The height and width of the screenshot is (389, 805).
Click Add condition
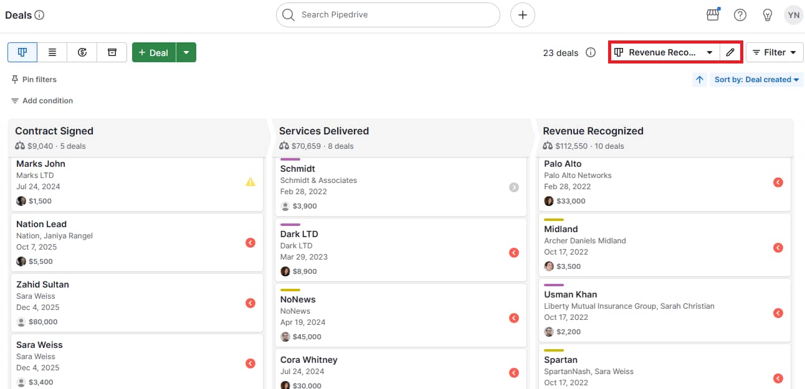pyautogui.click(x=42, y=100)
